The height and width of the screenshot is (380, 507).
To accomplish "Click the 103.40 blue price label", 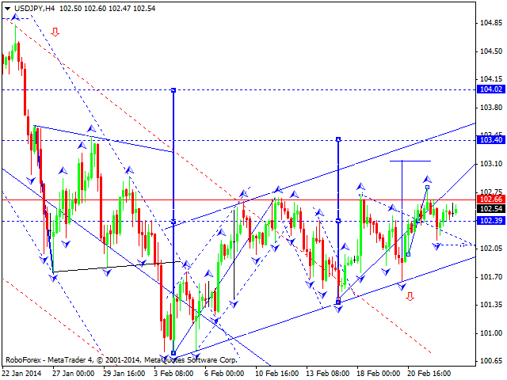I will 492,140.
